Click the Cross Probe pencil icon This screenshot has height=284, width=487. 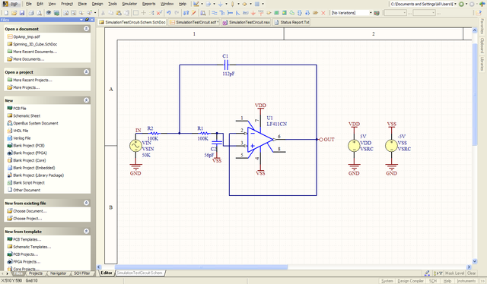(x=194, y=13)
